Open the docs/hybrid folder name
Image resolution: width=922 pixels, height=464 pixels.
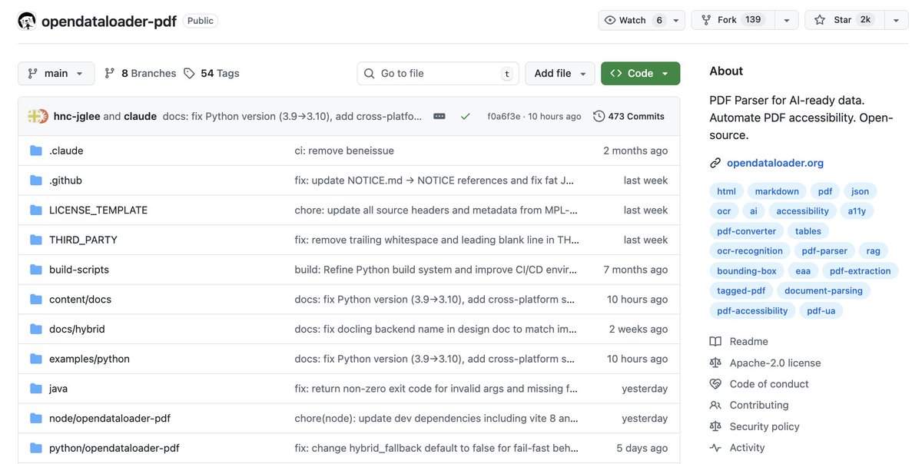[x=77, y=329]
